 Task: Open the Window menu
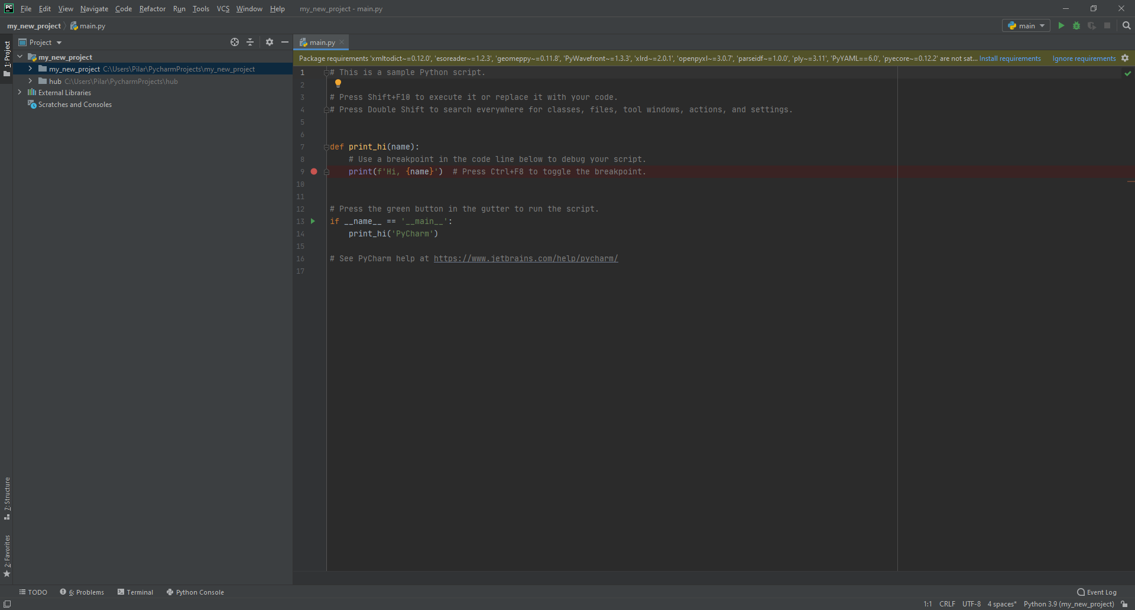point(249,8)
